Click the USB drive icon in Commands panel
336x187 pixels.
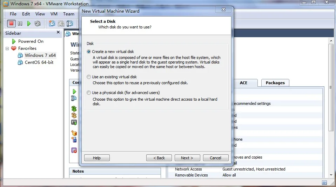tap(74, 140)
